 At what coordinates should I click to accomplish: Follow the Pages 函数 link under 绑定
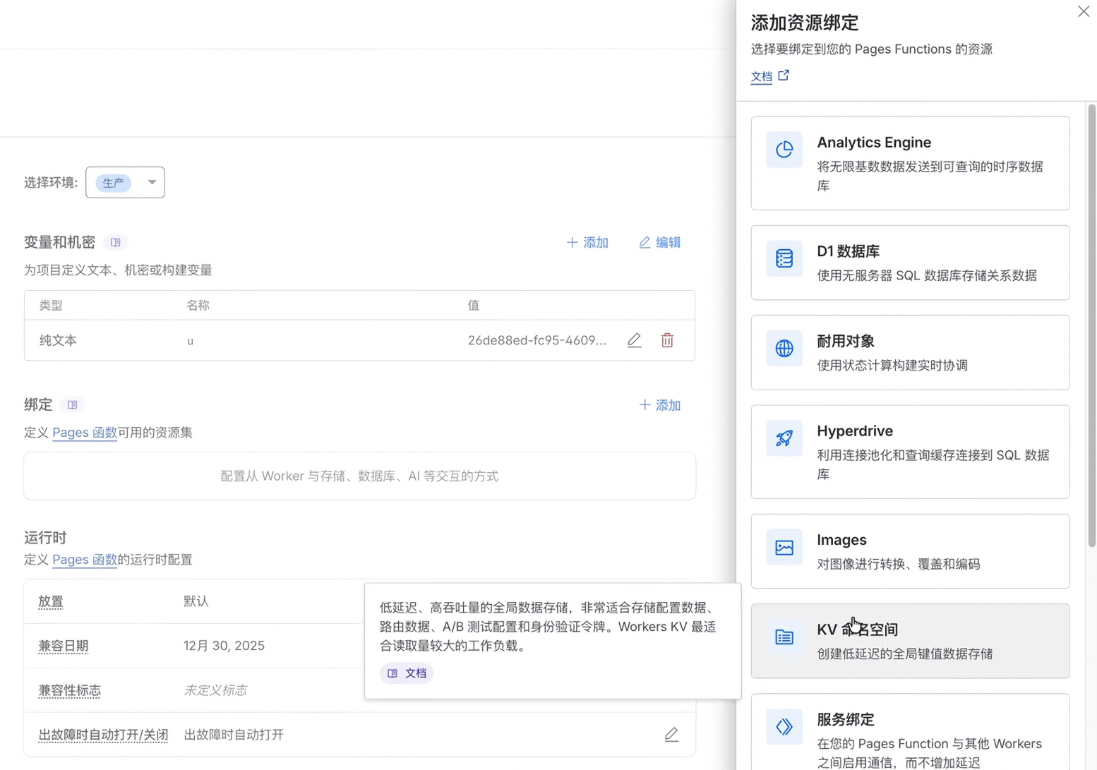click(85, 432)
